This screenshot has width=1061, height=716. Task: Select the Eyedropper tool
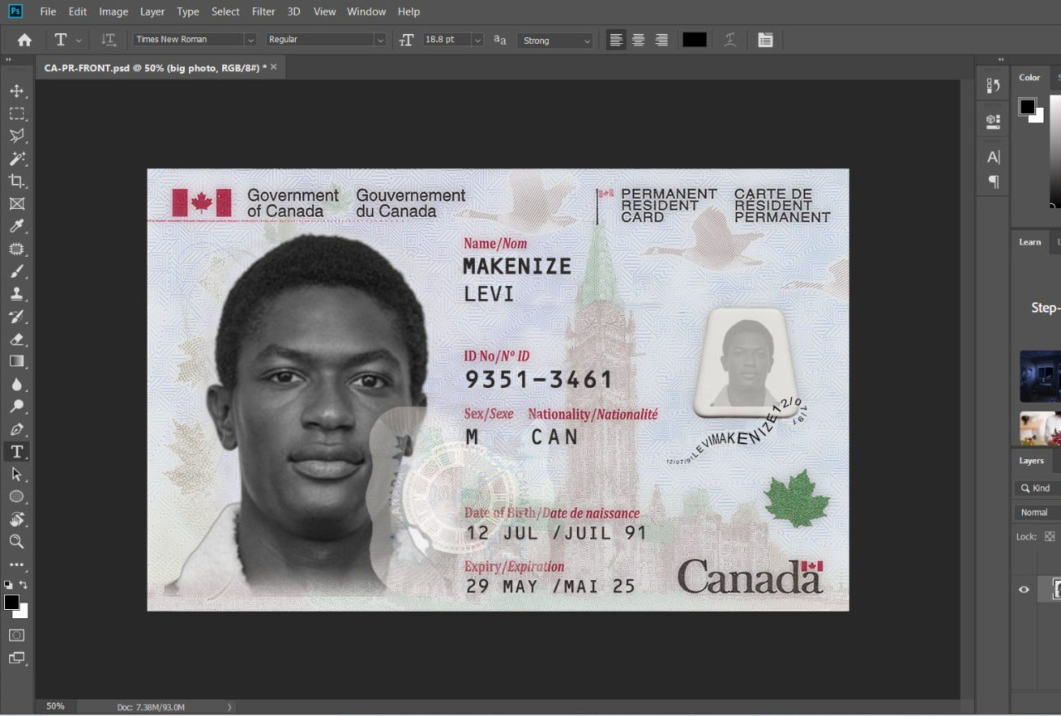coord(17,226)
